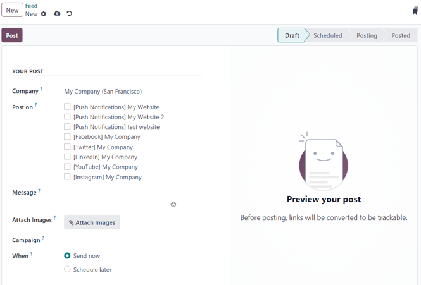Viewport: 421px width, 285px height.
Task: Click the help question mark beside Message
Action: [39, 191]
